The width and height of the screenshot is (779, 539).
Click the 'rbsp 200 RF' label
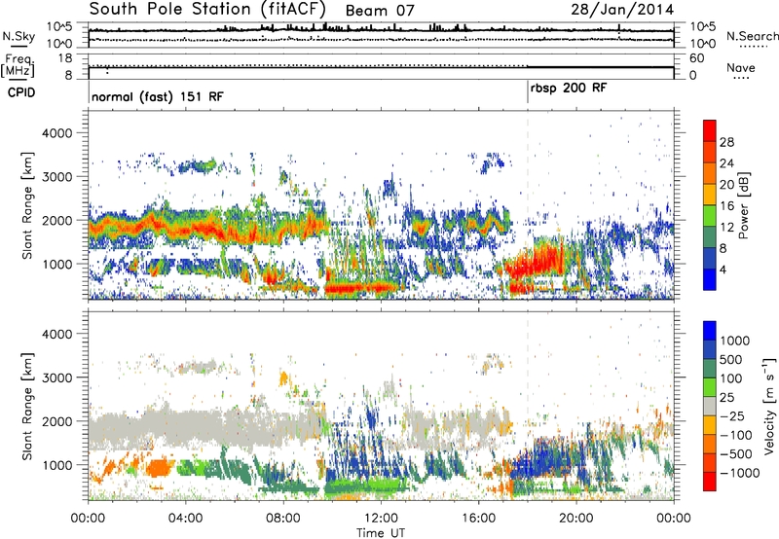[x=569, y=89]
